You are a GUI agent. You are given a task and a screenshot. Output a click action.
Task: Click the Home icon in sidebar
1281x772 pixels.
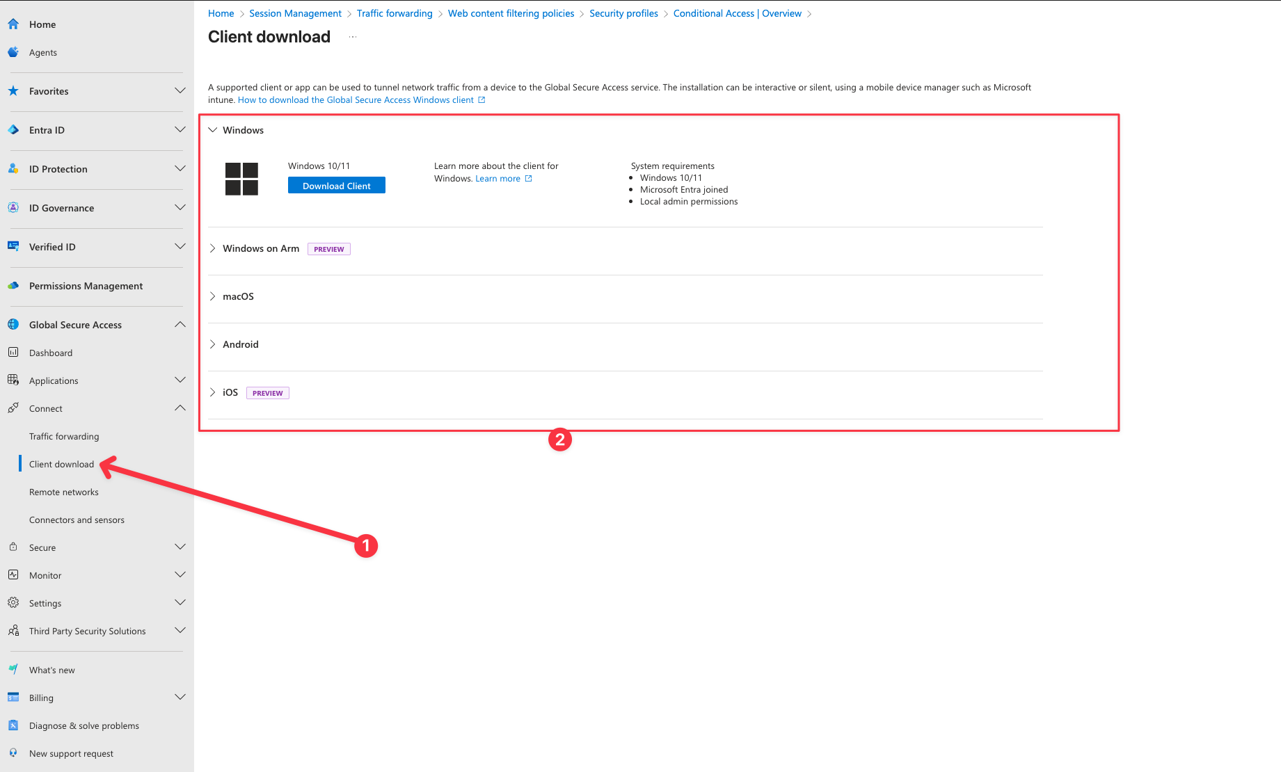point(13,24)
